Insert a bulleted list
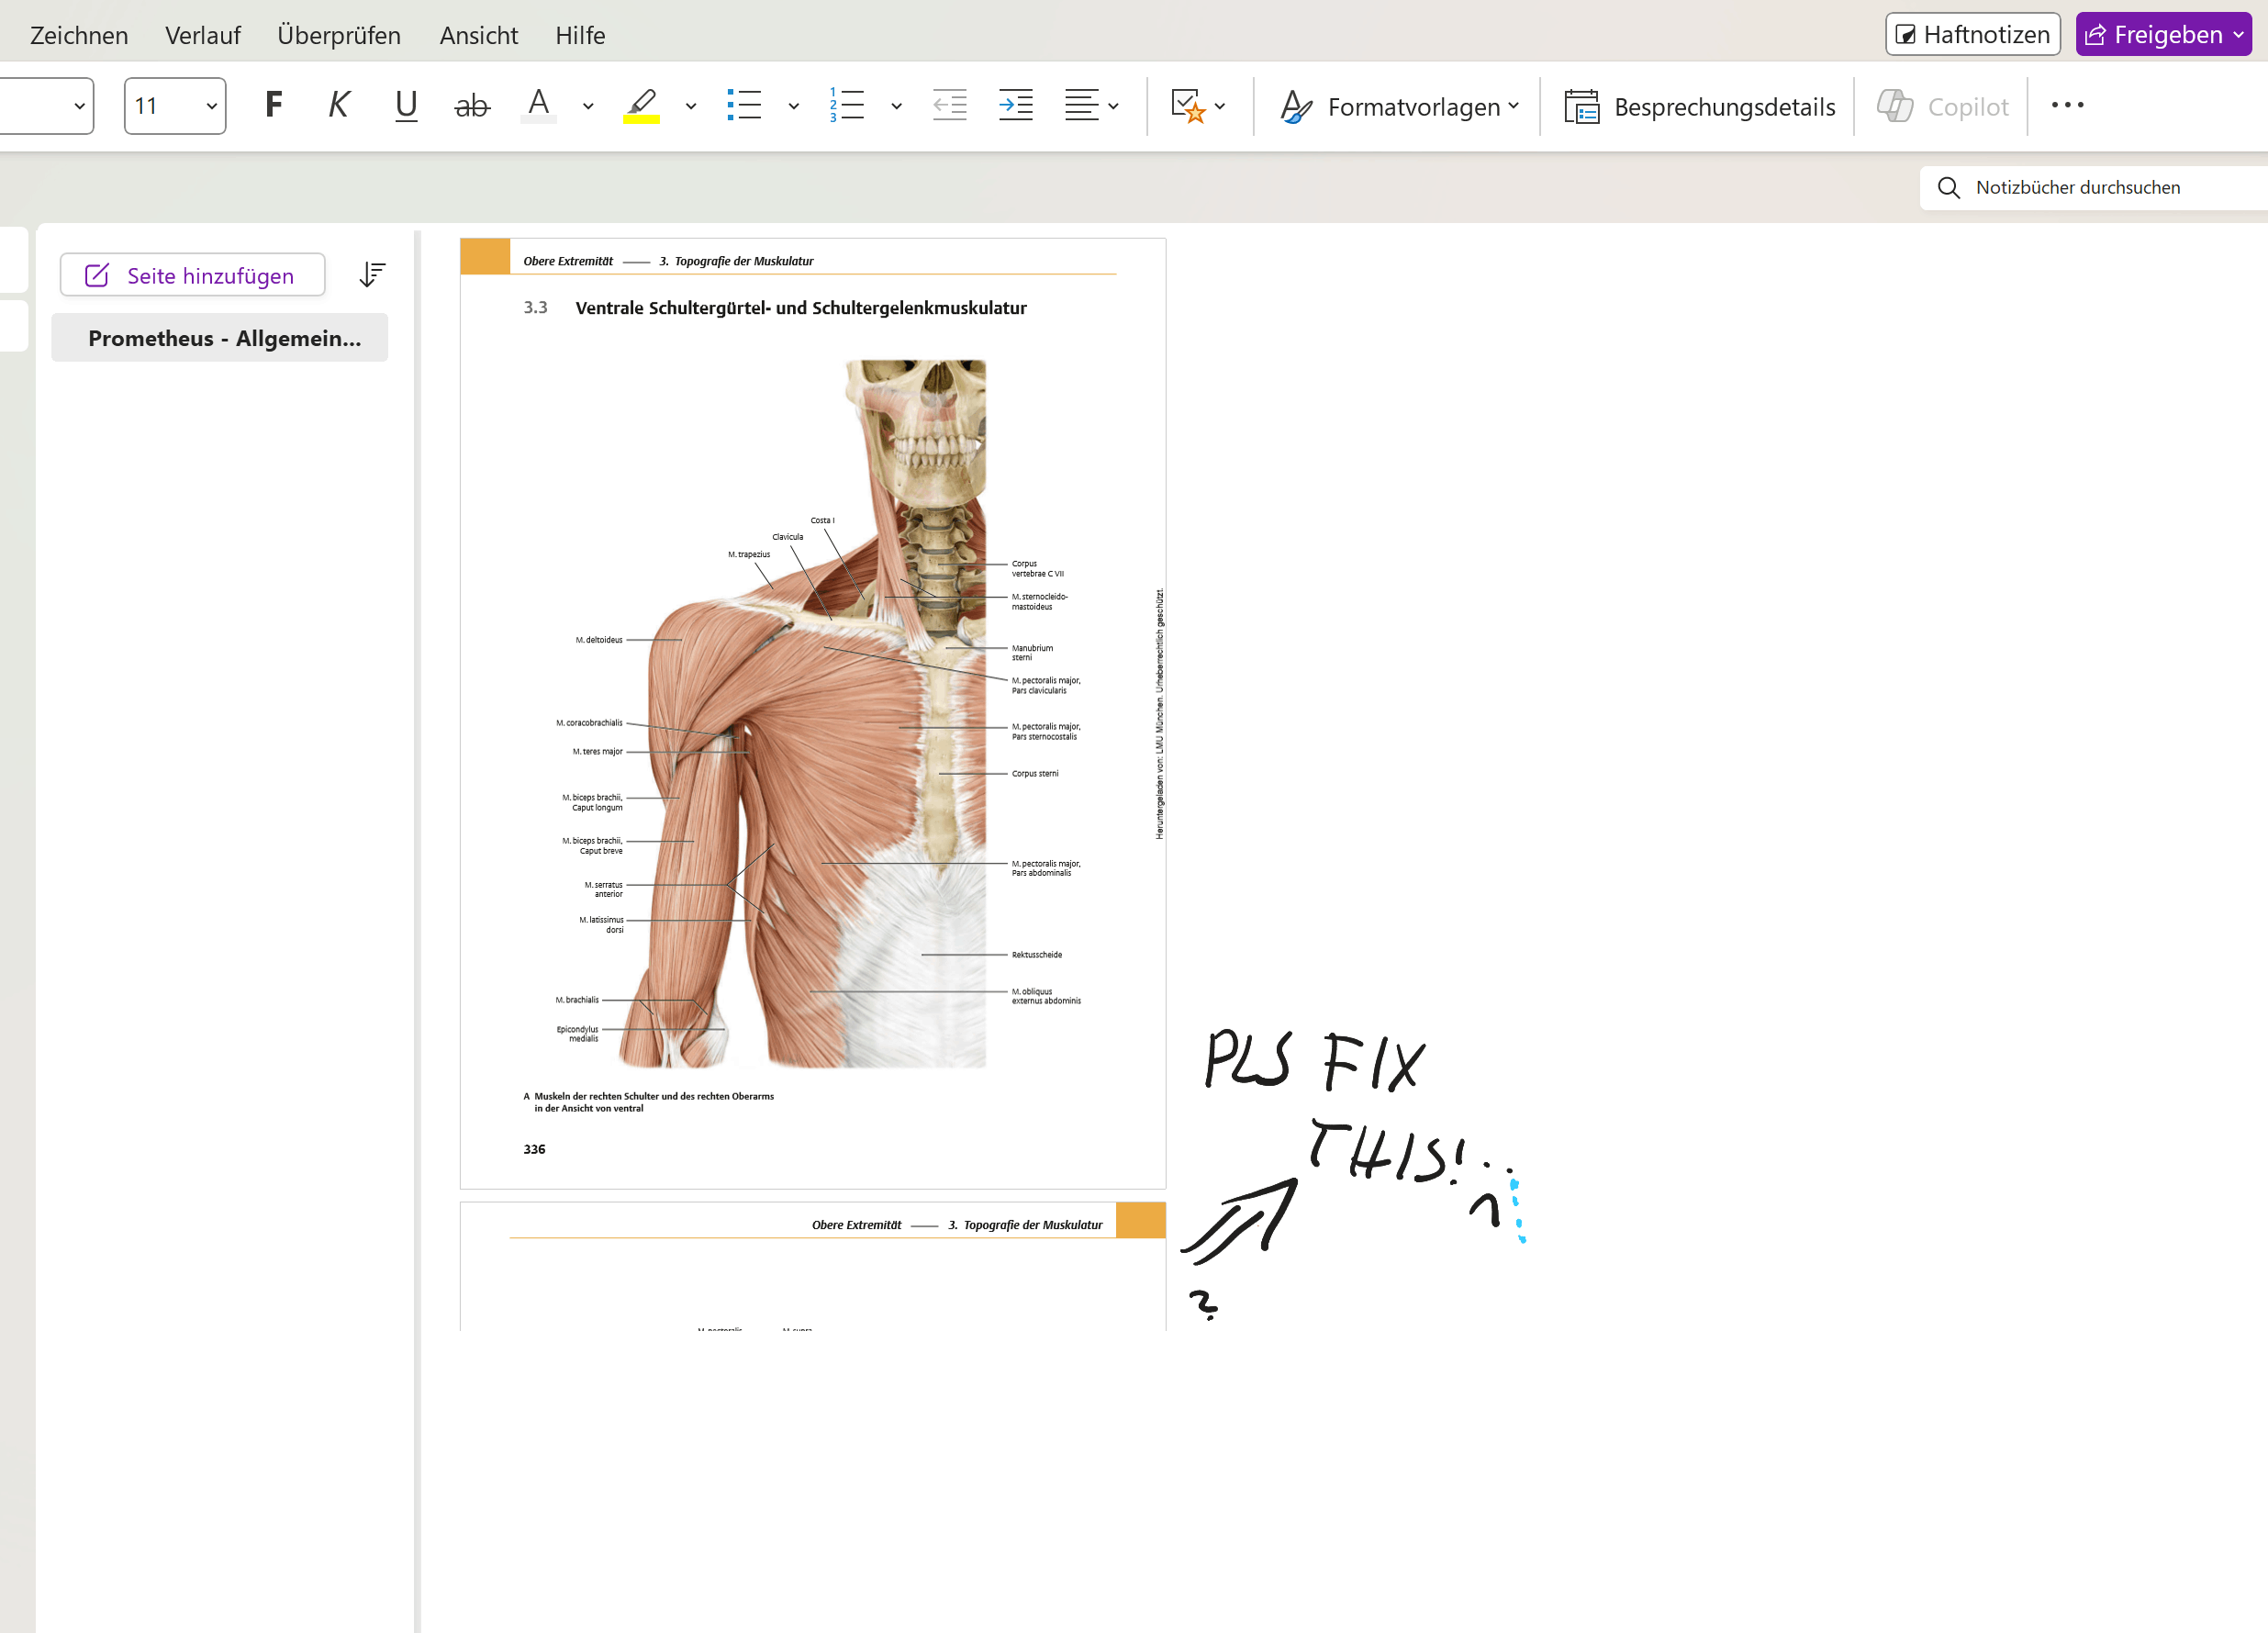 [744, 105]
